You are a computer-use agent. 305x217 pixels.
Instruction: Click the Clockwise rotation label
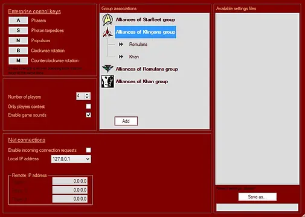pos(48,51)
